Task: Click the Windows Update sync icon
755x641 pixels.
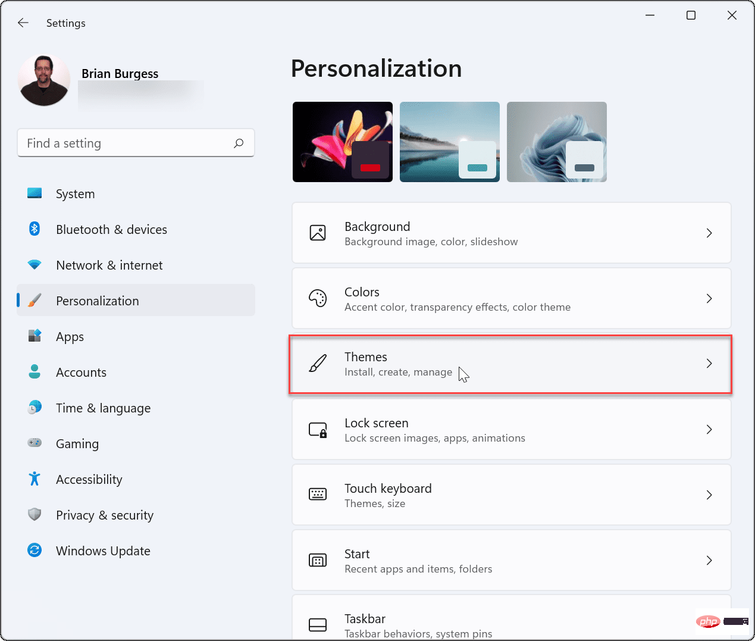Action: 35,550
